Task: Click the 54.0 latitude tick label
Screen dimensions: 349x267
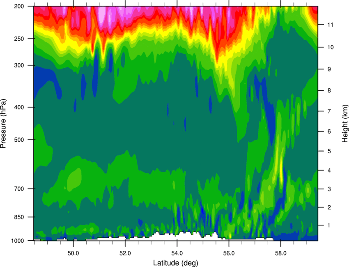Action: [x=177, y=253]
